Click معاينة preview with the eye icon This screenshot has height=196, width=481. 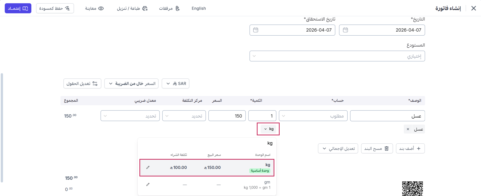tap(94, 8)
